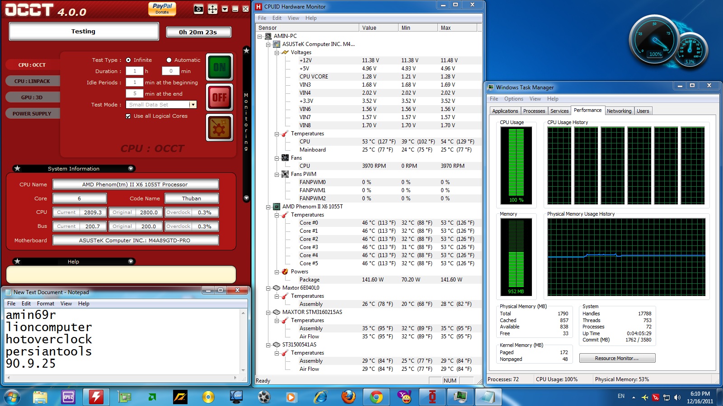The height and width of the screenshot is (406, 723).
Task: Open Yahoo Messenger from the taskbar
Action: coord(404,397)
